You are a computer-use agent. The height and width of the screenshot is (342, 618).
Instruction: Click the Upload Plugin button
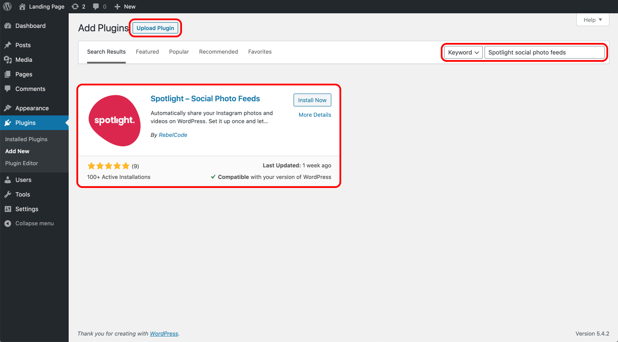155,28
